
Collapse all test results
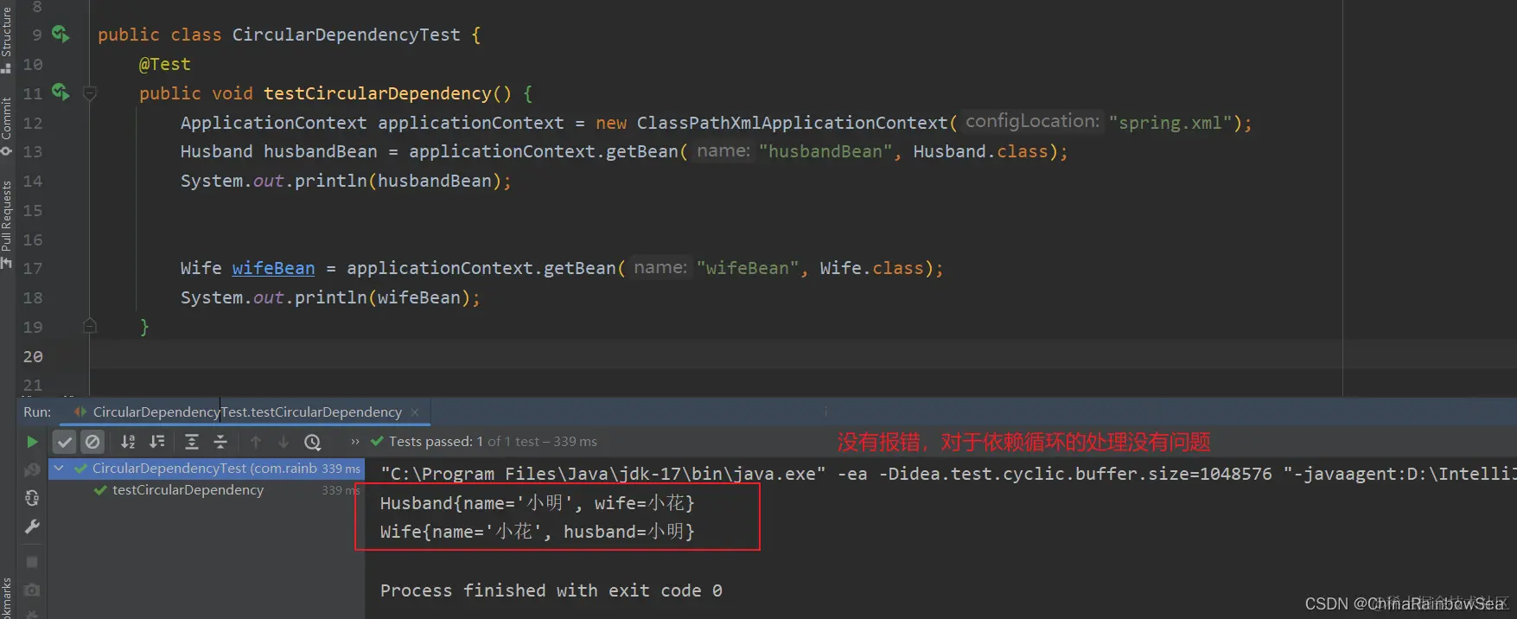pyautogui.click(x=220, y=442)
